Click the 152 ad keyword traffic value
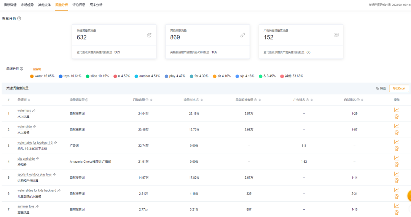This screenshot has width=411, height=217. pos(268,38)
